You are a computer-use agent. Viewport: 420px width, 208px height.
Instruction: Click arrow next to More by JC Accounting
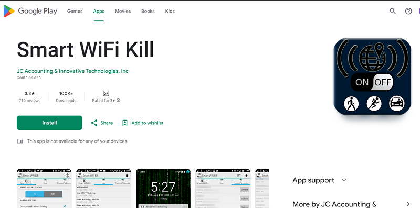pos(407,204)
